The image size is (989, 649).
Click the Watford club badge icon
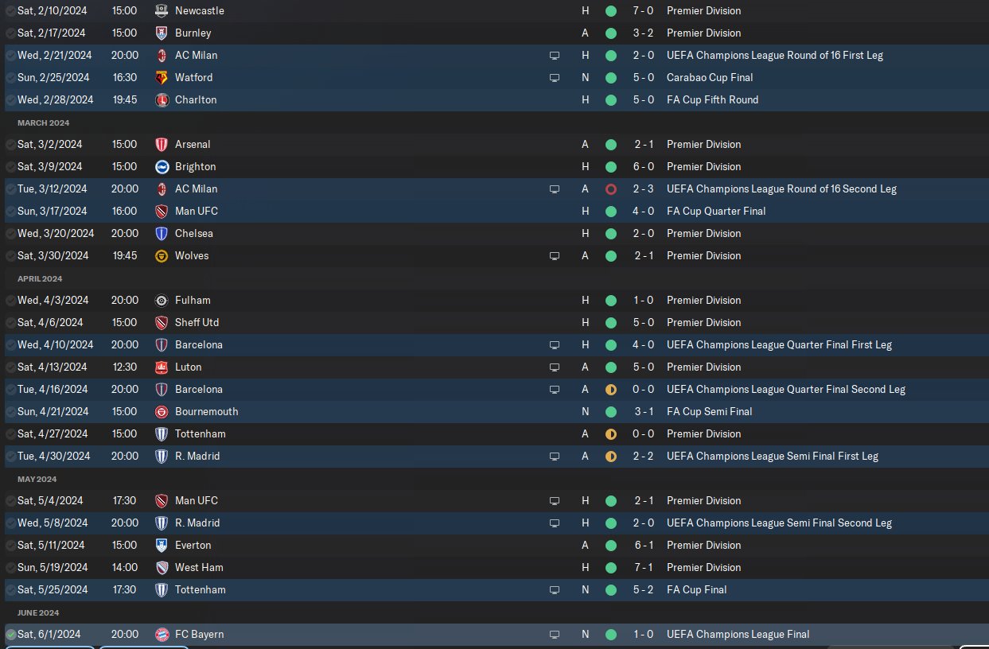[x=162, y=78]
